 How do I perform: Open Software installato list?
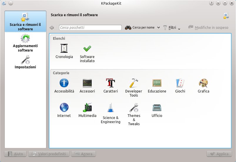87,49
